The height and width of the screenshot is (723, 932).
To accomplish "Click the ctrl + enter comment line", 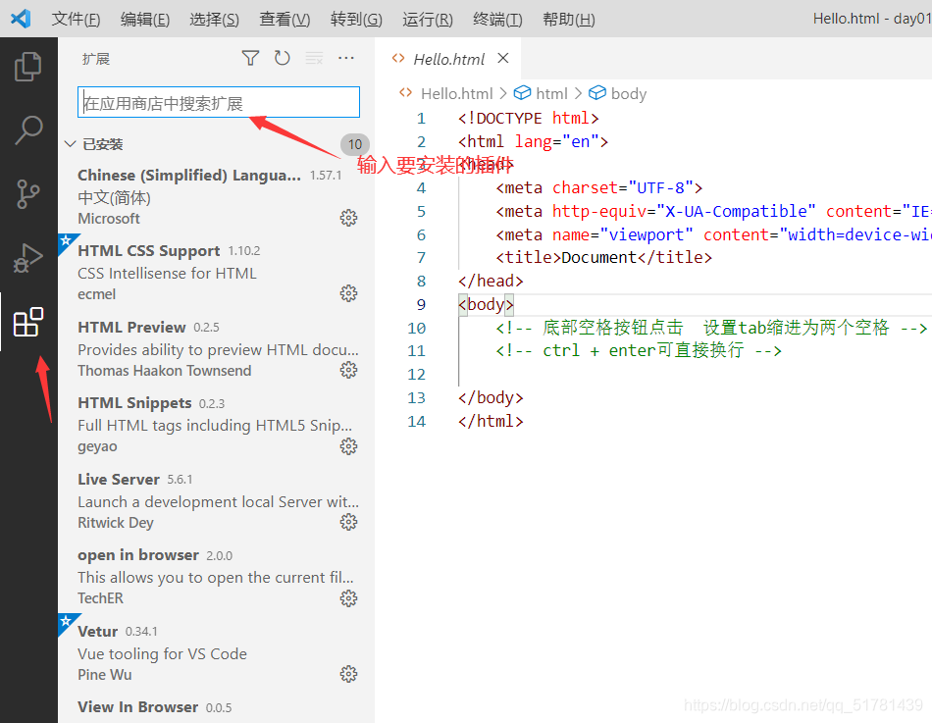I will point(639,351).
